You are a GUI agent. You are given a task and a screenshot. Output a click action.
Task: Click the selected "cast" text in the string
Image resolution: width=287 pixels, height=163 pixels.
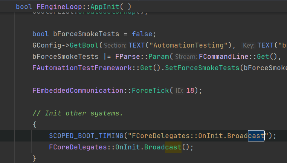tap(256, 136)
